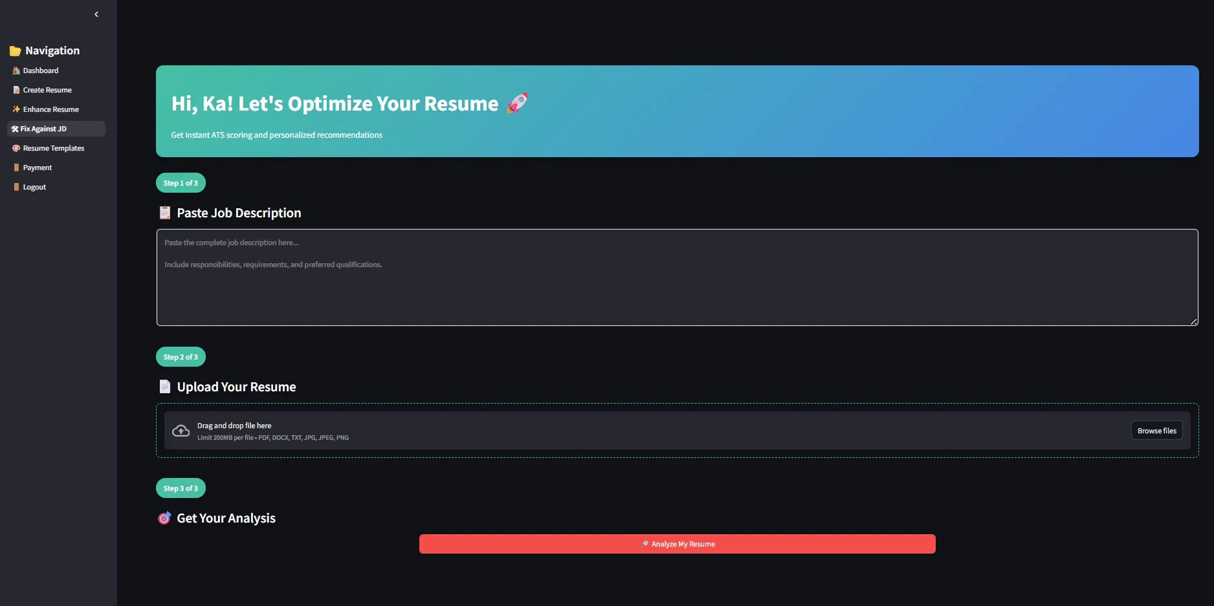Click the Logout door icon
This screenshot has width=1214, height=606.
17,187
